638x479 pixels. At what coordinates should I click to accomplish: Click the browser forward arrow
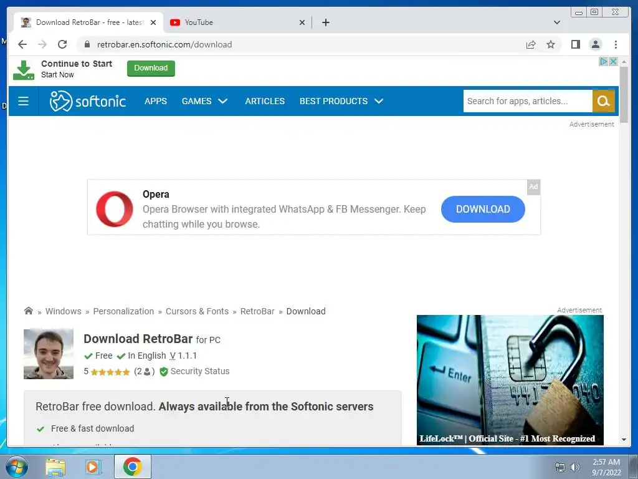[42, 44]
